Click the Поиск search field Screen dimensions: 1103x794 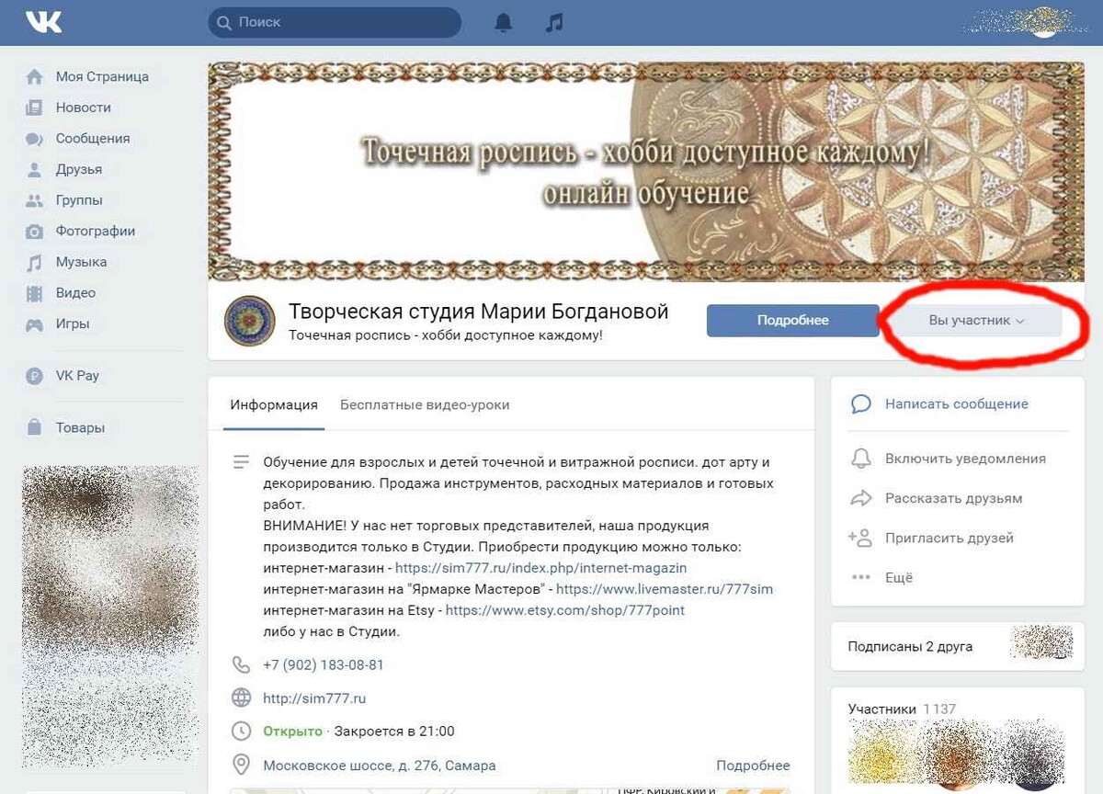click(x=335, y=22)
